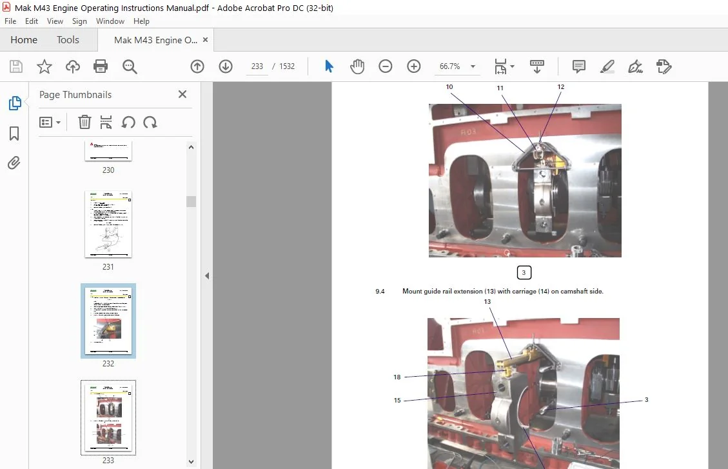The image size is (728, 469).
Task: Open the sign document pen tool
Action: coord(636,66)
